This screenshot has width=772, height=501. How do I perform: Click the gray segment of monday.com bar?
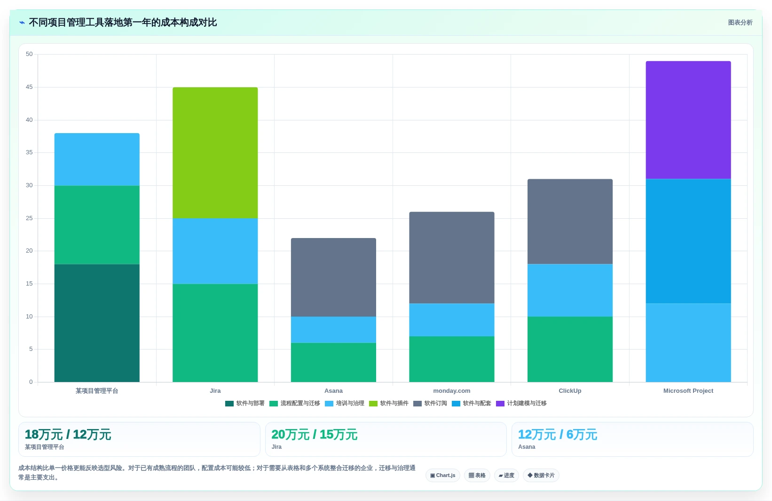tap(452, 258)
